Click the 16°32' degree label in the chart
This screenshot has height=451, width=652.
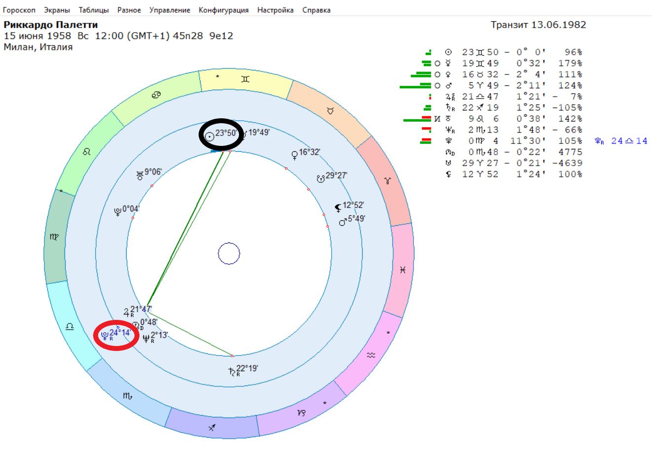(x=310, y=152)
